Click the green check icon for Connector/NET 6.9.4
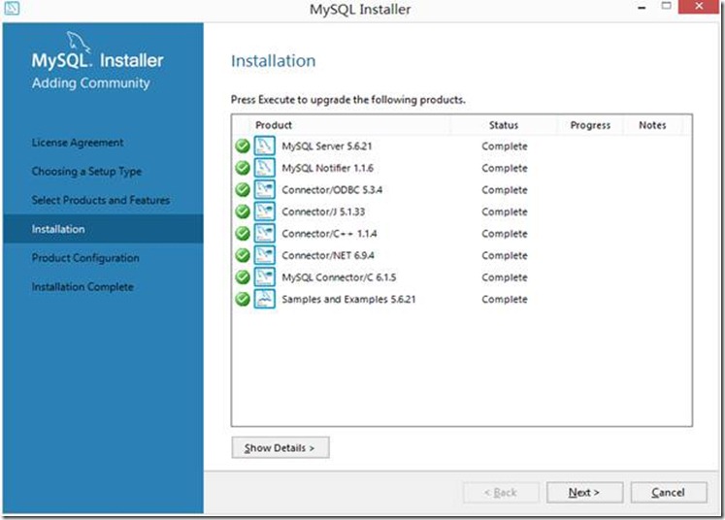The image size is (725, 520). [243, 255]
